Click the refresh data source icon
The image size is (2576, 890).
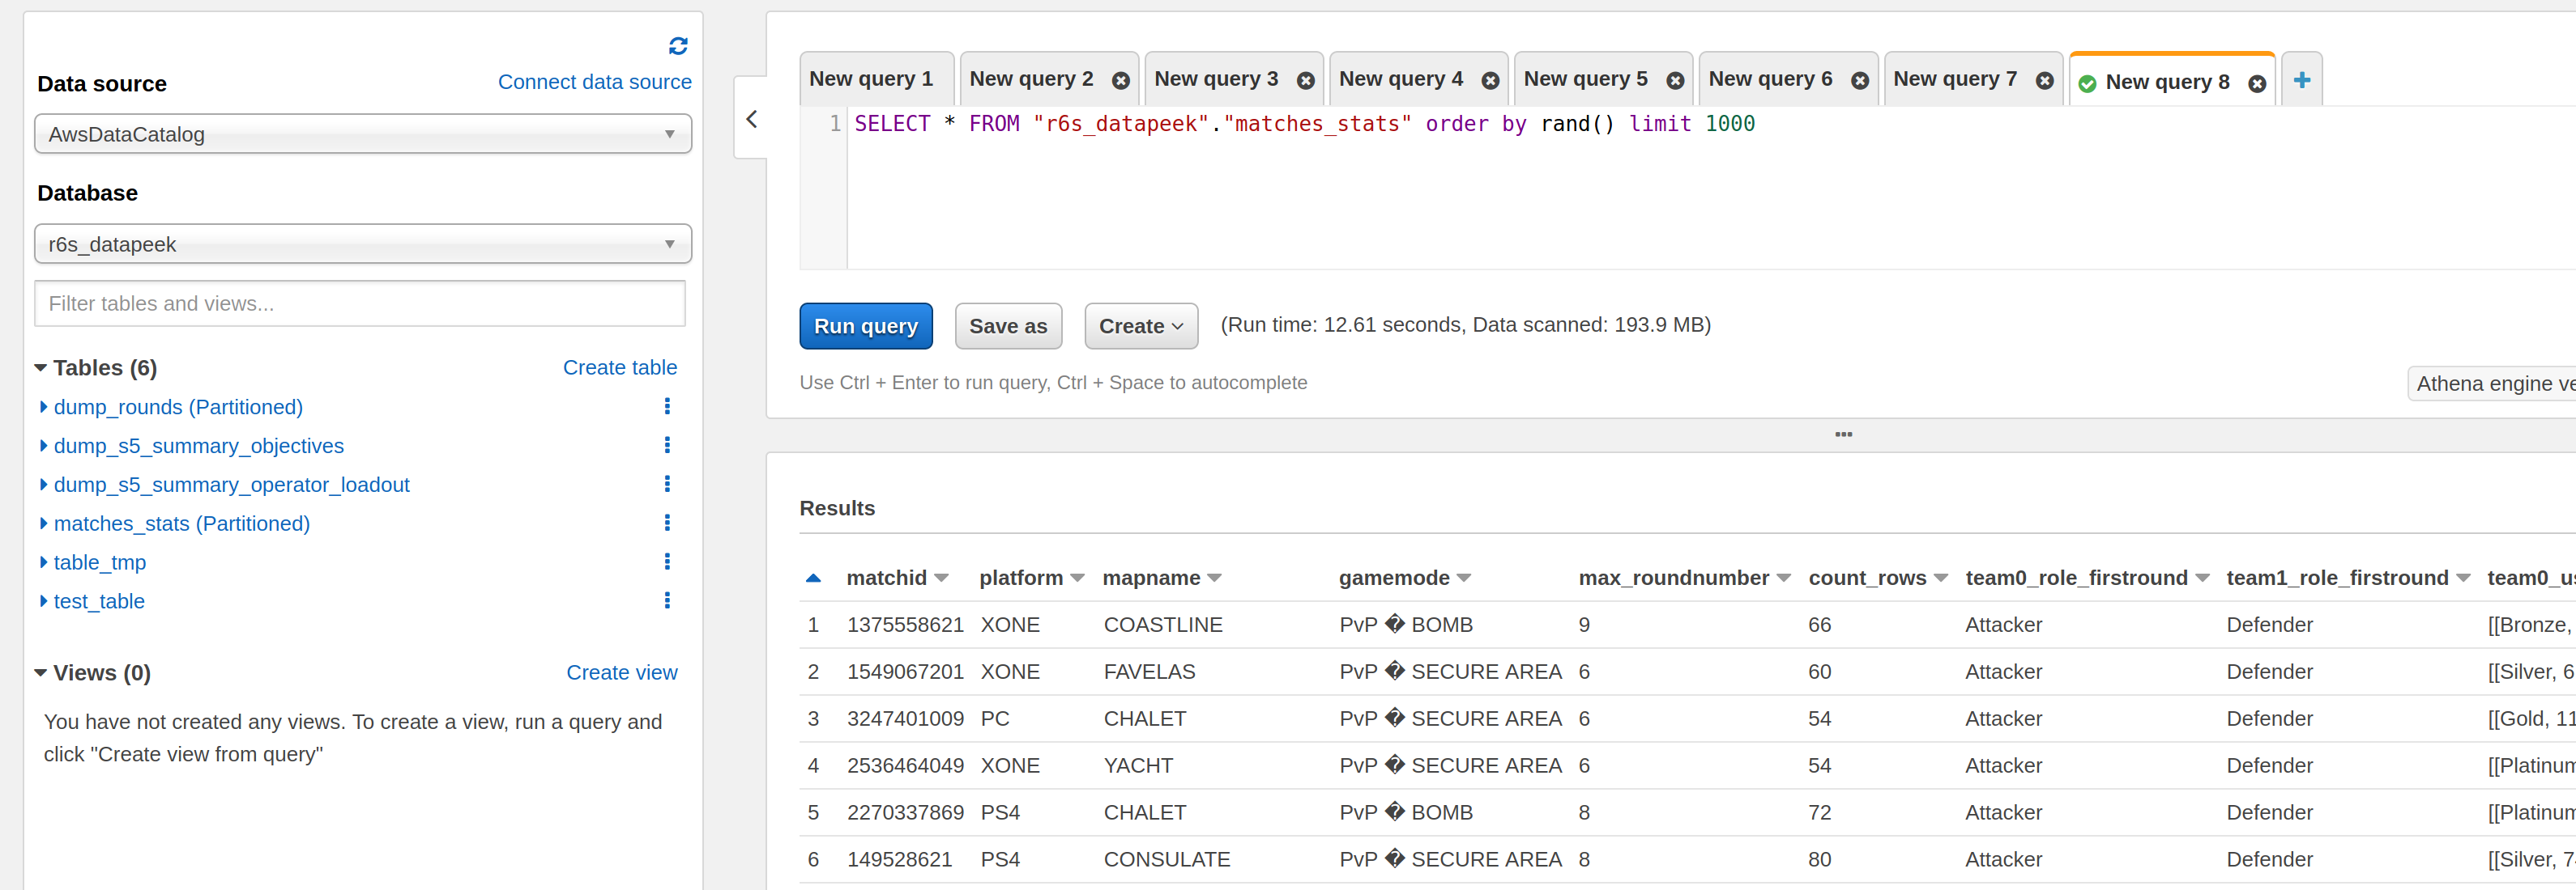click(678, 46)
